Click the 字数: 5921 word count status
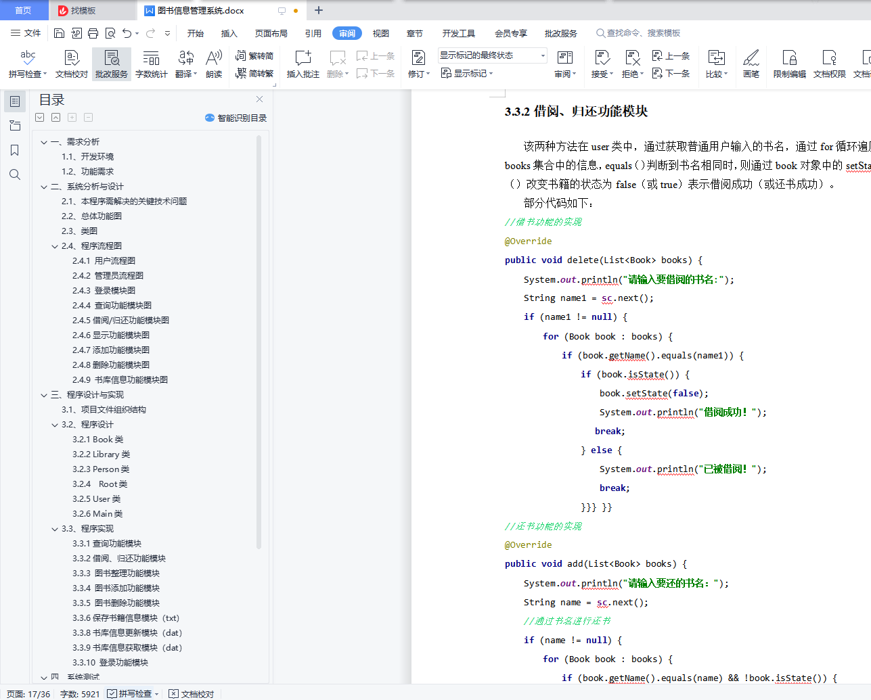 80,694
